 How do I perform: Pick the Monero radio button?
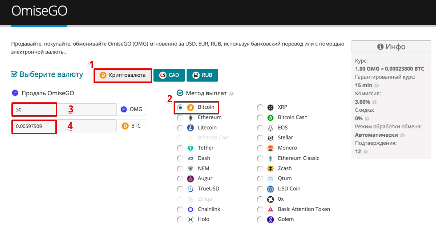pos(260,148)
